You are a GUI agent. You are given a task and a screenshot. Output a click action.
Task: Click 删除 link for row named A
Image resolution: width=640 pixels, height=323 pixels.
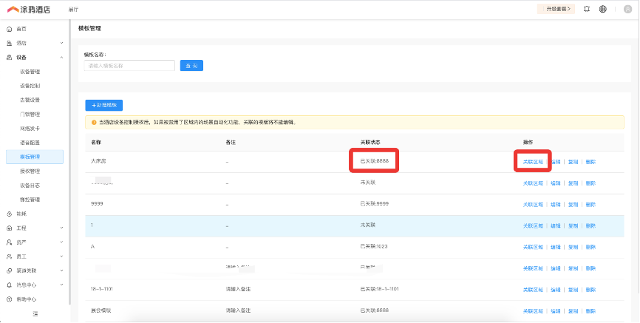(590, 247)
